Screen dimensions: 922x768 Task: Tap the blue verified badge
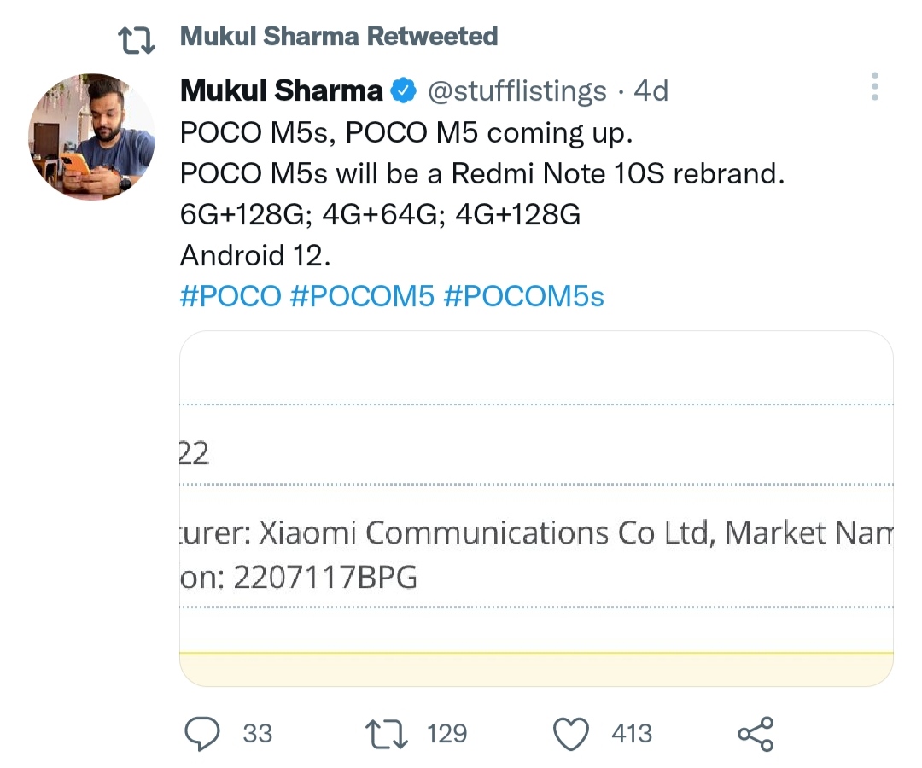click(x=404, y=90)
